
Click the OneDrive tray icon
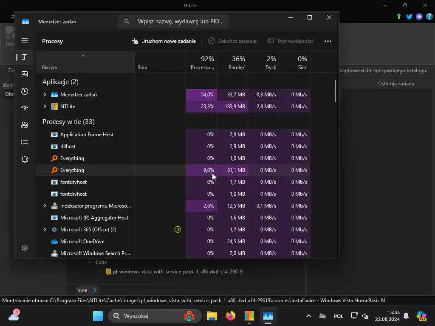point(322,316)
